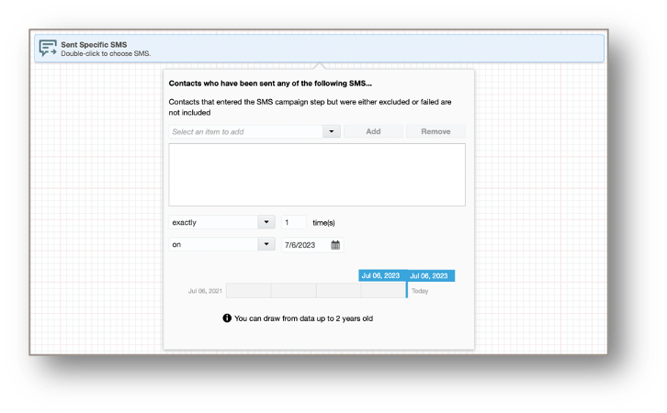Open the 'Select an item to add' dropdown arrow
Screen dimensions: 667x413
332,131
